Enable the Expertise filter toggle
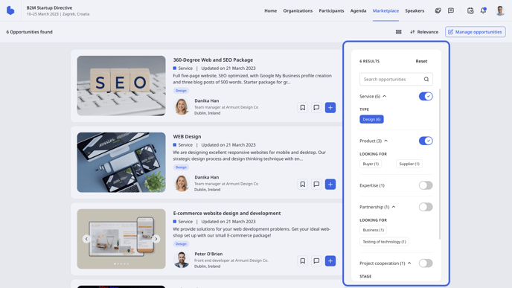This screenshot has width=512, height=288. 426,185
